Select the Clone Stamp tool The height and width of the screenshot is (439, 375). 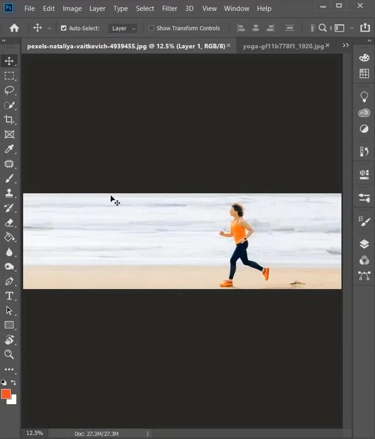(x=9, y=193)
